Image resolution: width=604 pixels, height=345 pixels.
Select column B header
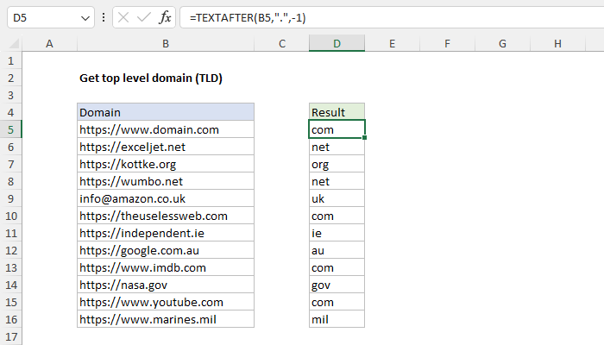[166, 43]
